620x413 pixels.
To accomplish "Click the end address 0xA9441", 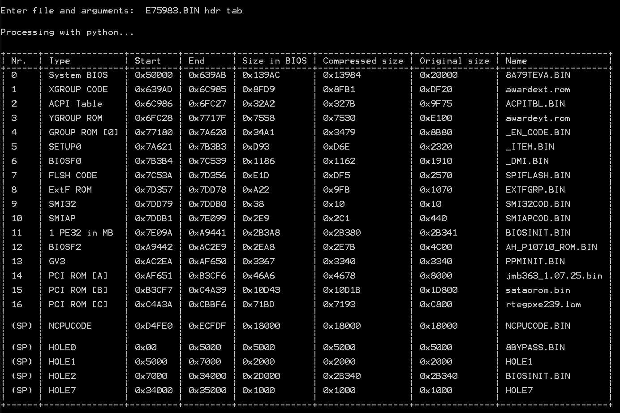I will (x=207, y=233).
